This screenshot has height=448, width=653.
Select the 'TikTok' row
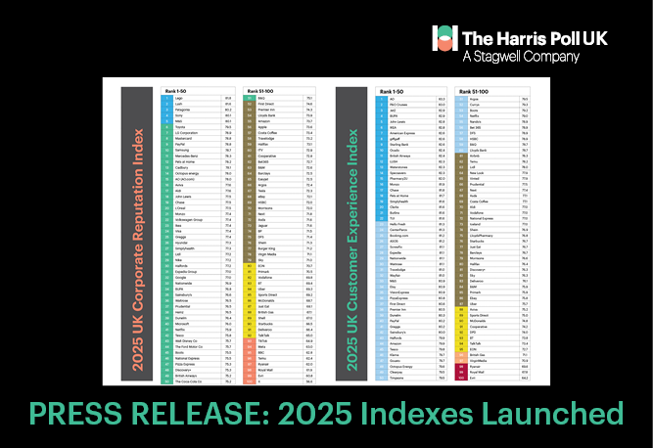[x=279, y=341]
